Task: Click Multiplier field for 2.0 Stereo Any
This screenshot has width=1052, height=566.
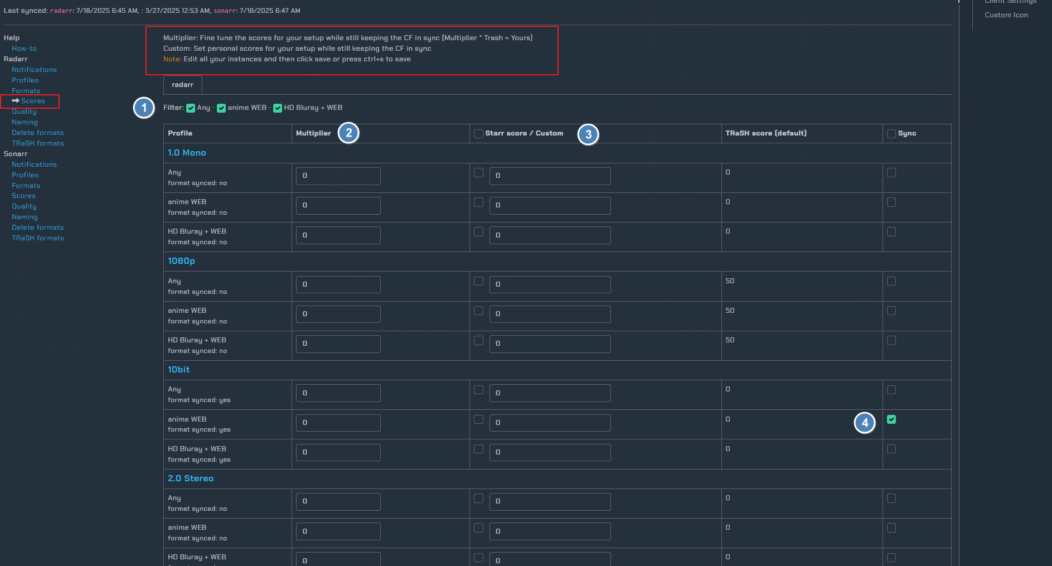Action: (338, 501)
